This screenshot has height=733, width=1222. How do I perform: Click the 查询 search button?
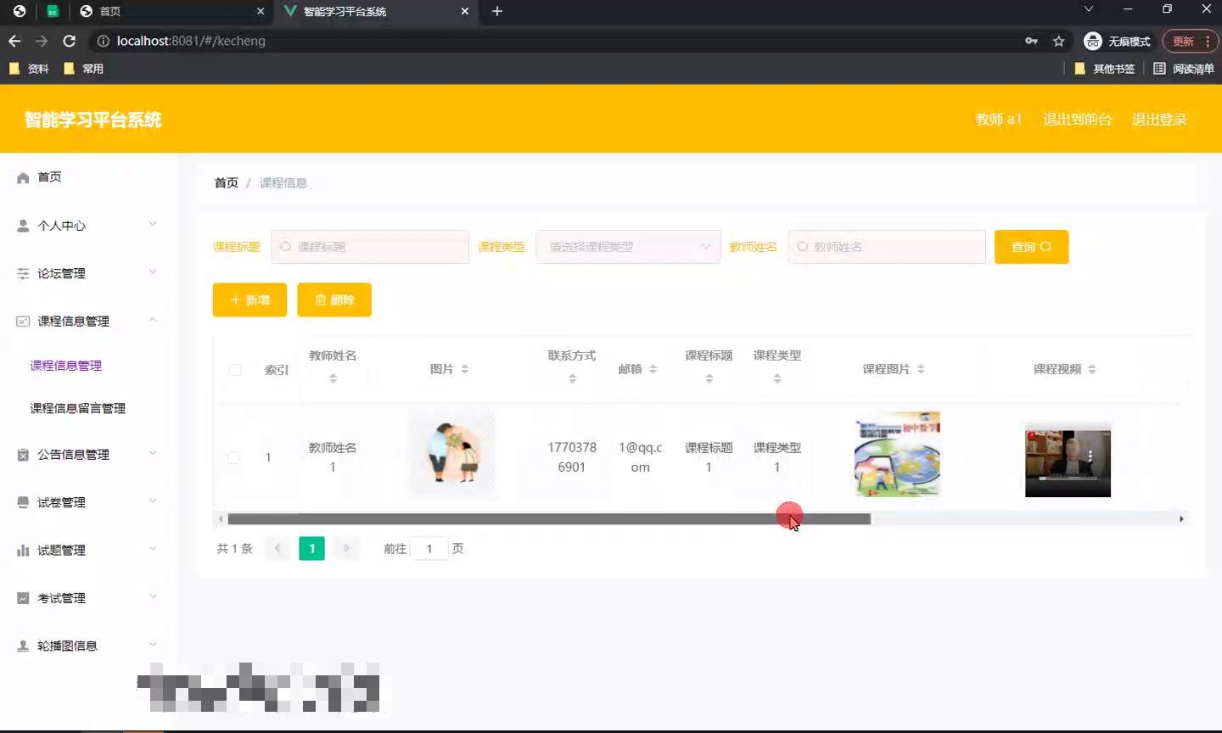pos(1031,246)
